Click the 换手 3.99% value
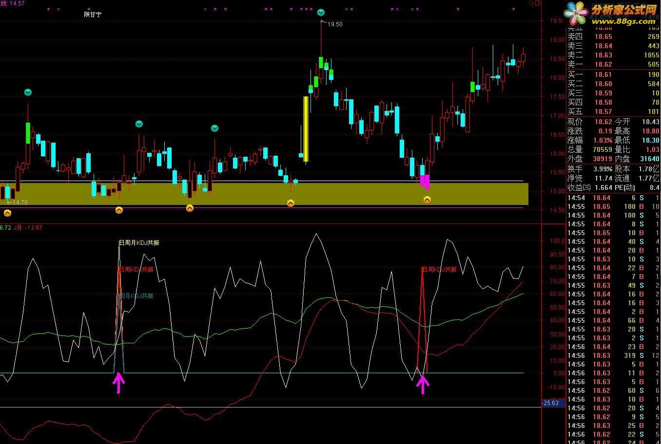The width and height of the screenshot is (661, 444). click(x=603, y=169)
